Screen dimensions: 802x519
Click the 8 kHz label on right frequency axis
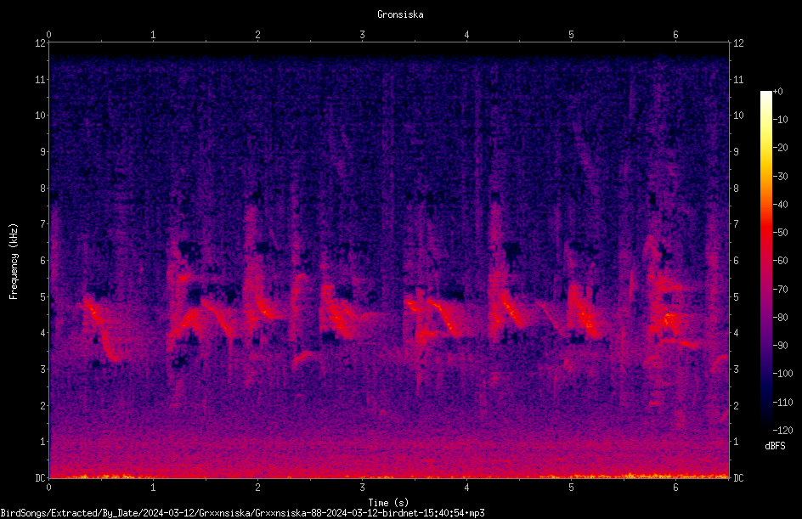tap(736, 189)
